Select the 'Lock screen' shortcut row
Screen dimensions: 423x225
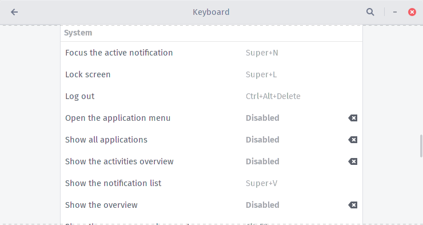coord(212,74)
